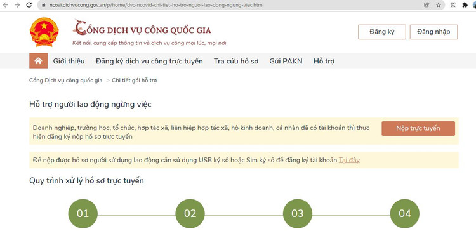476x231 pixels.
Task: Open the Gửi PAKN menu item
Action: click(286, 61)
